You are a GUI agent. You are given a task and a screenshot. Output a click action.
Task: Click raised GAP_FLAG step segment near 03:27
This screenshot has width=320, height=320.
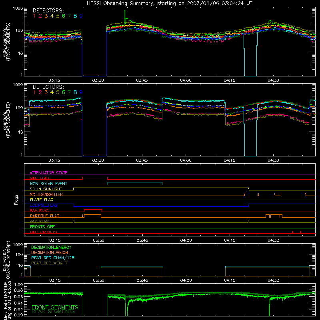[x=95, y=177]
